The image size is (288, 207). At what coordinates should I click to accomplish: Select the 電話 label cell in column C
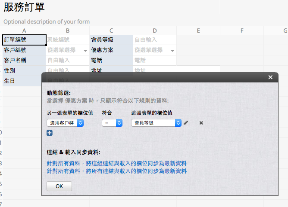[111, 61]
